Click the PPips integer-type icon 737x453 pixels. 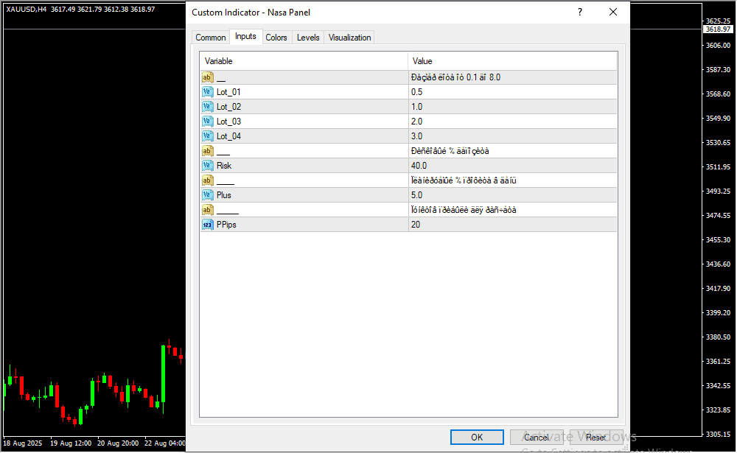point(207,225)
